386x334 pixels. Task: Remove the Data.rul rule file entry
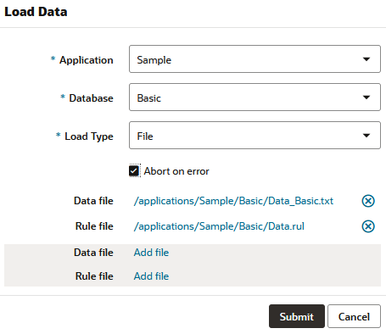[x=368, y=226]
